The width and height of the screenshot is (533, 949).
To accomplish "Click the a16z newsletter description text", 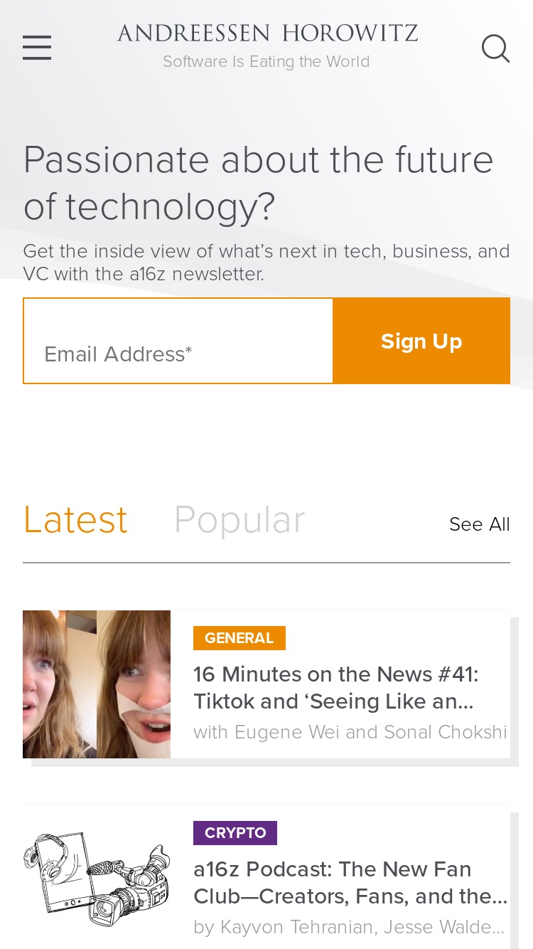I will tap(266, 263).
